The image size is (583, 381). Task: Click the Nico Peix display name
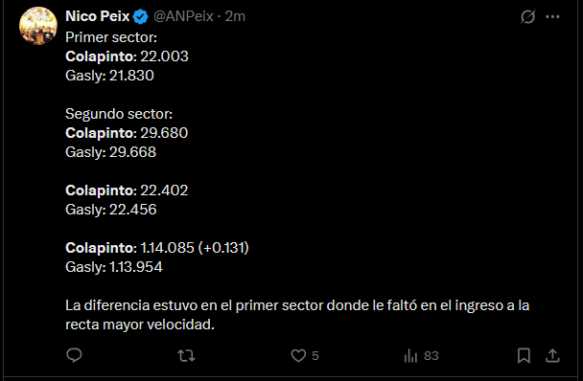pos(98,16)
